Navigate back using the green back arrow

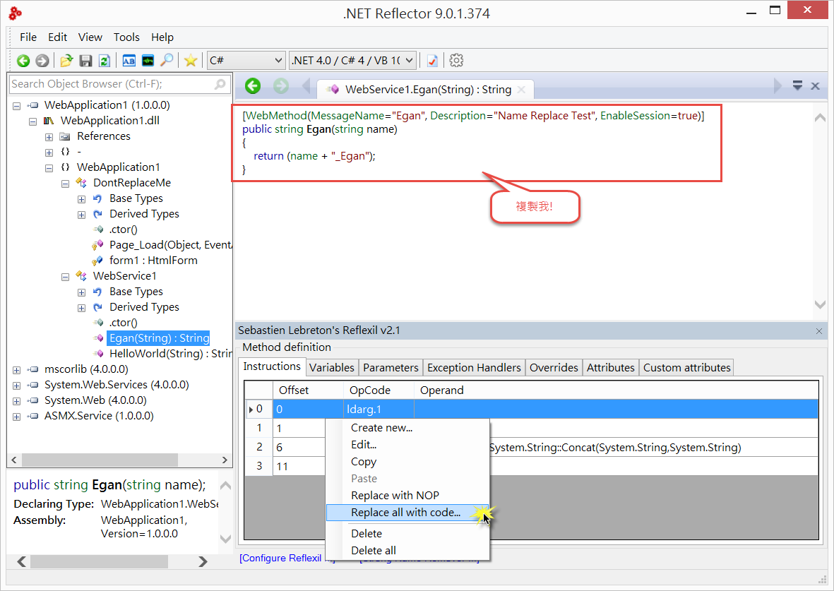[x=23, y=60]
